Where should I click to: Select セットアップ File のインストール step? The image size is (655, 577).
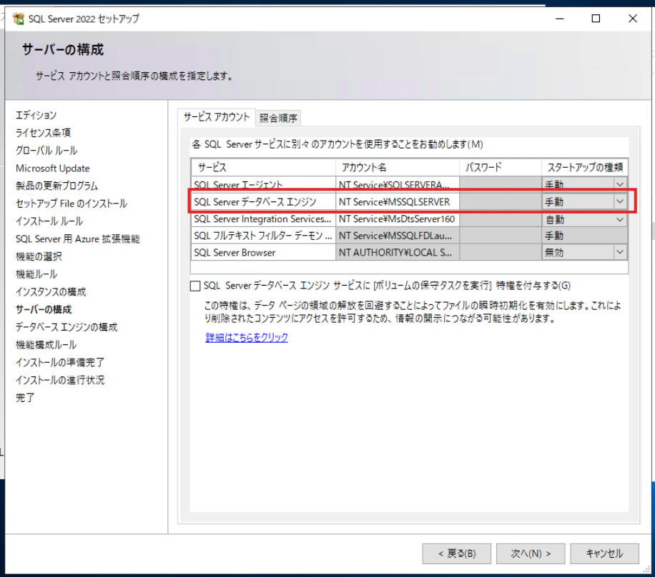point(72,204)
